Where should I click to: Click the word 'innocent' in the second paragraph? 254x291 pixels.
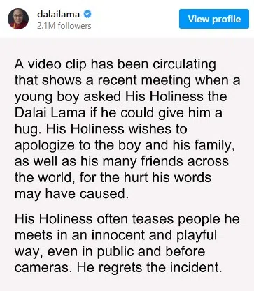click(x=118, y=235)
